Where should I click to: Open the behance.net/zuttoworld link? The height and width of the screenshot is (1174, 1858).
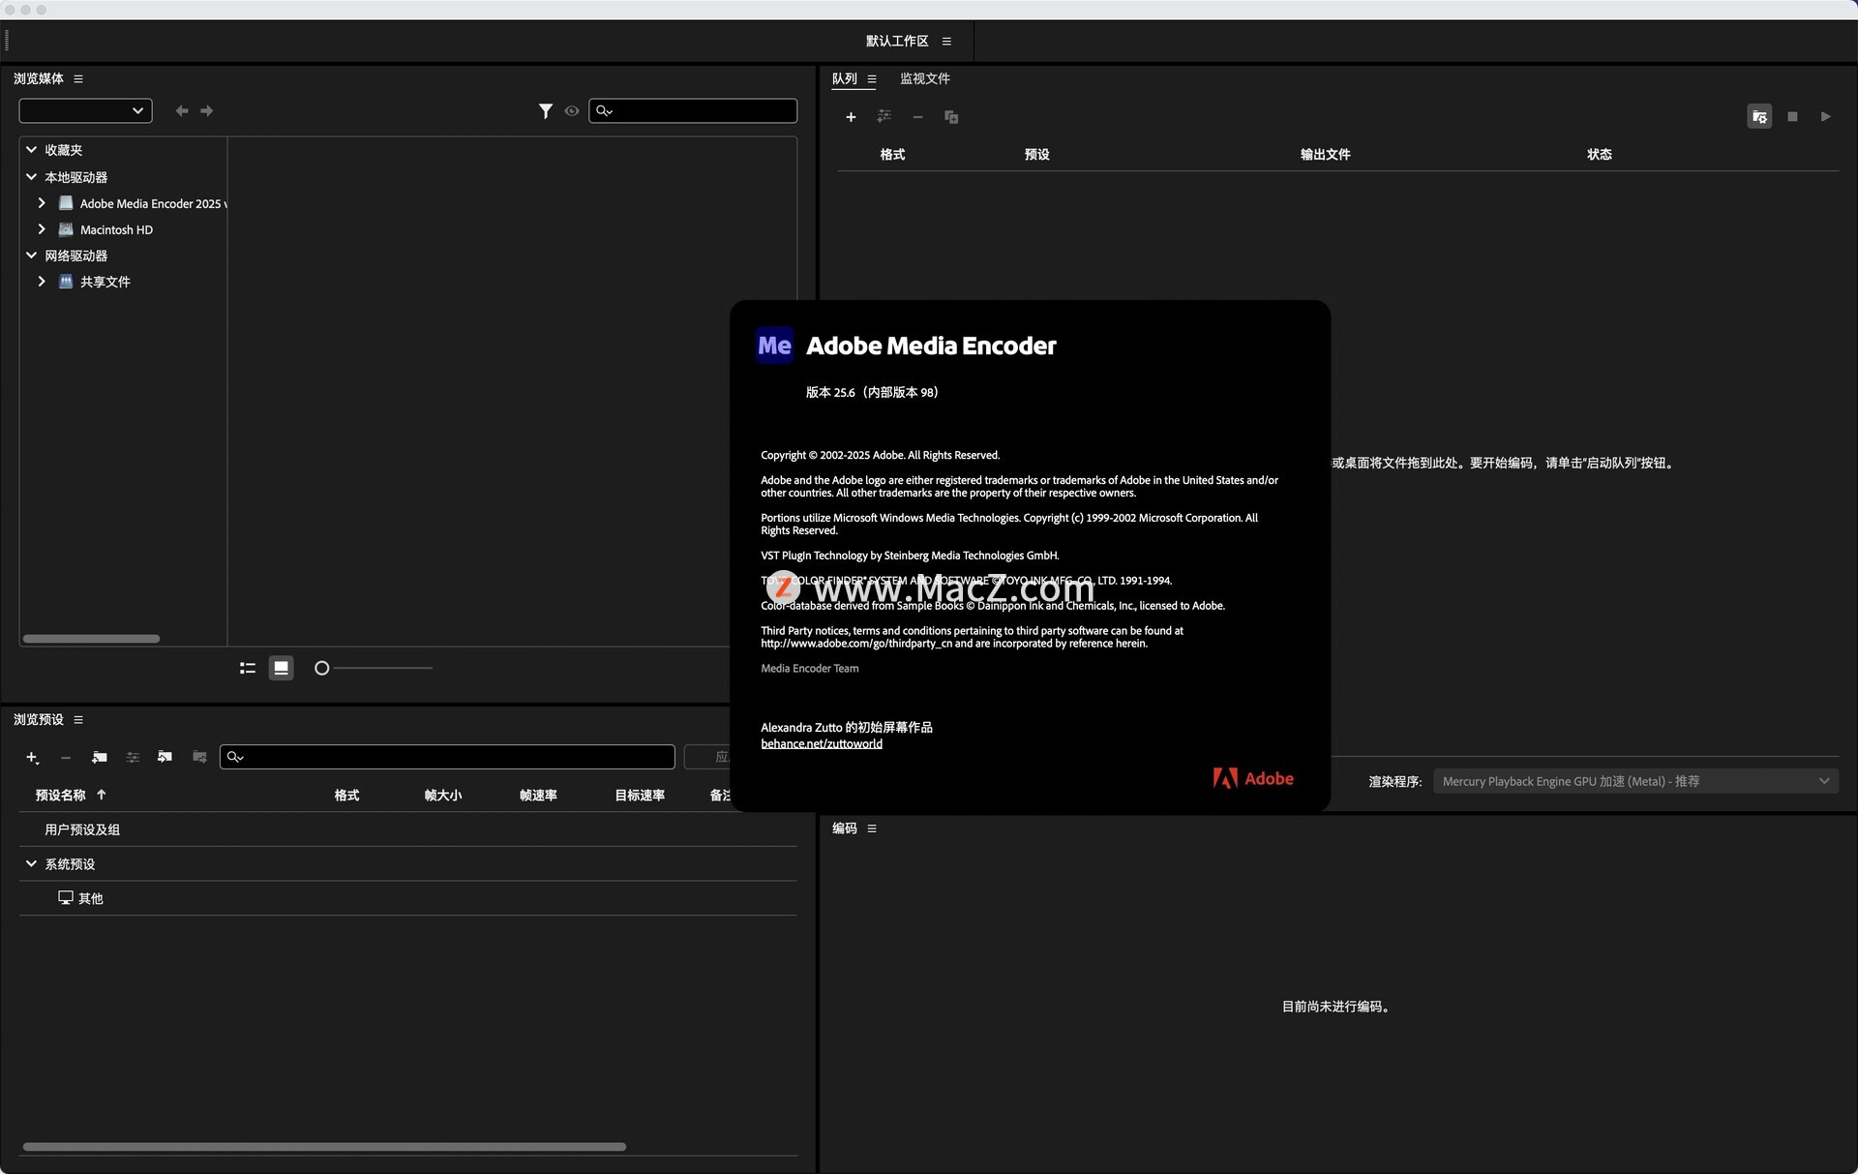click(x=821, y=743)
